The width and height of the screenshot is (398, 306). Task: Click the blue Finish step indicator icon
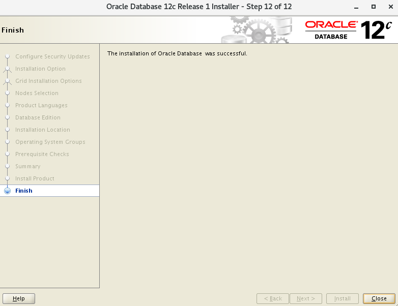7,191
